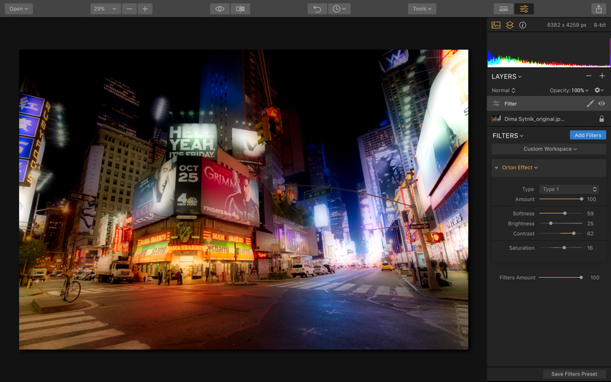Expand the LAYERS header menu
Viewport: 611px width, 382px height.
pyautogui.click(x=506, y=76)
